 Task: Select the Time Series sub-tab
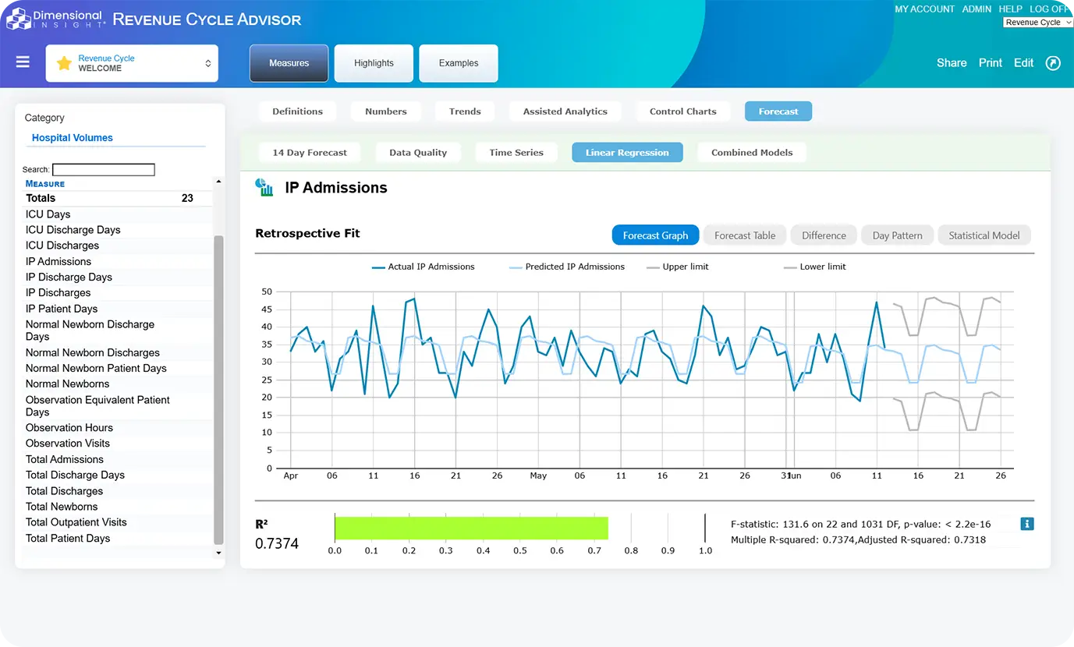[x=516, y=153]
